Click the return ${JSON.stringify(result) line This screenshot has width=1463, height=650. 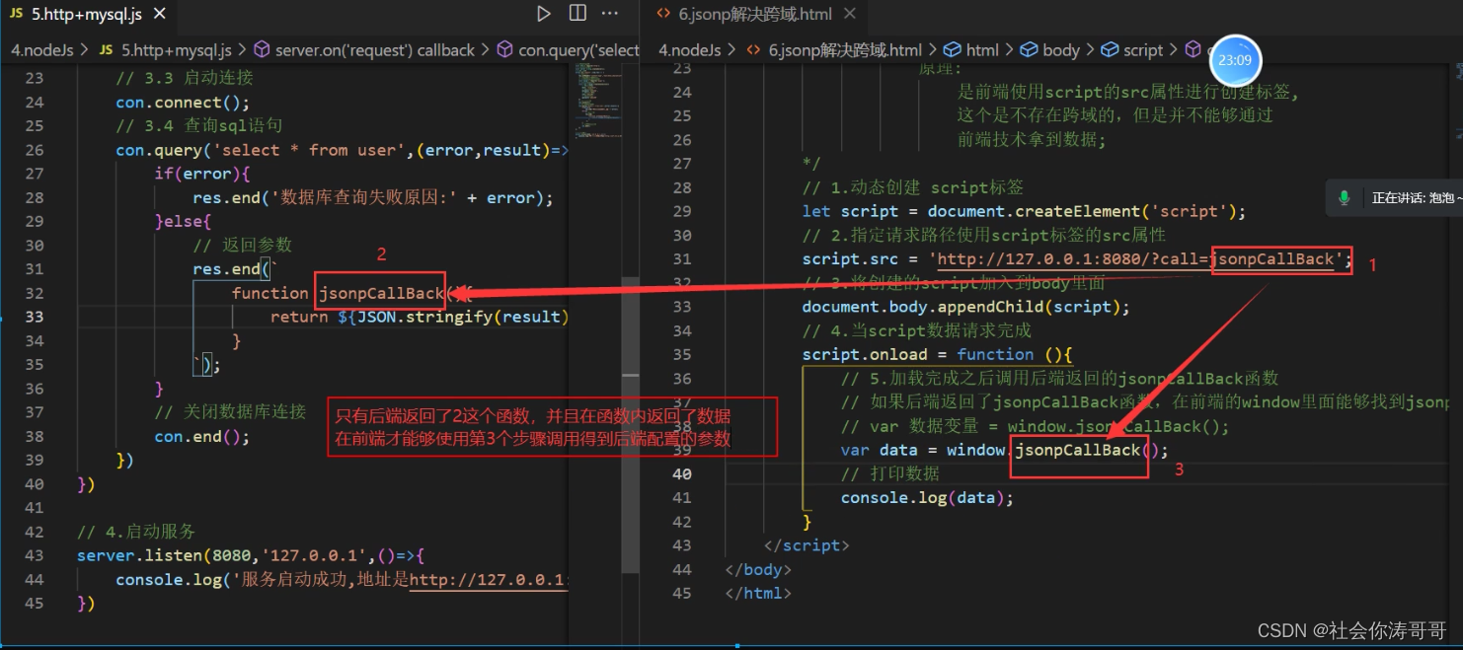tap(420, 317)
